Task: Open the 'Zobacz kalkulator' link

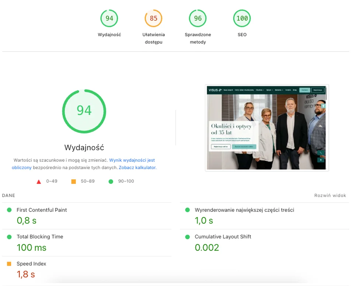Action: (x=137, y=168)
